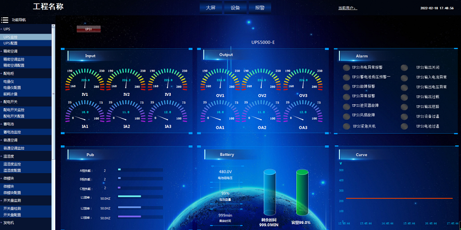
Task: Click the IA3 input current gauge
Action: 167,111
